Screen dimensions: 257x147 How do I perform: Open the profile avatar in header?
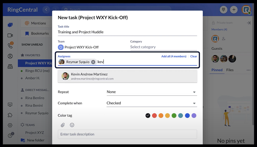pos(246,10)
